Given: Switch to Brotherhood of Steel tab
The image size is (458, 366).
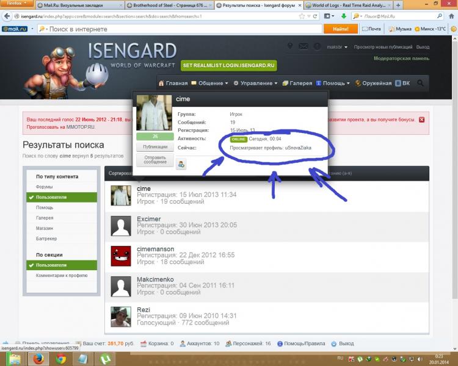Looking at the screenshot, I should coord(170,5).
